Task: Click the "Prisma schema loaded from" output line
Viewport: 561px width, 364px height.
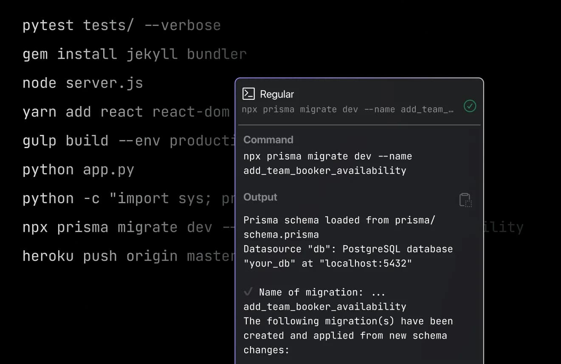Action: [x=339, y=220]
